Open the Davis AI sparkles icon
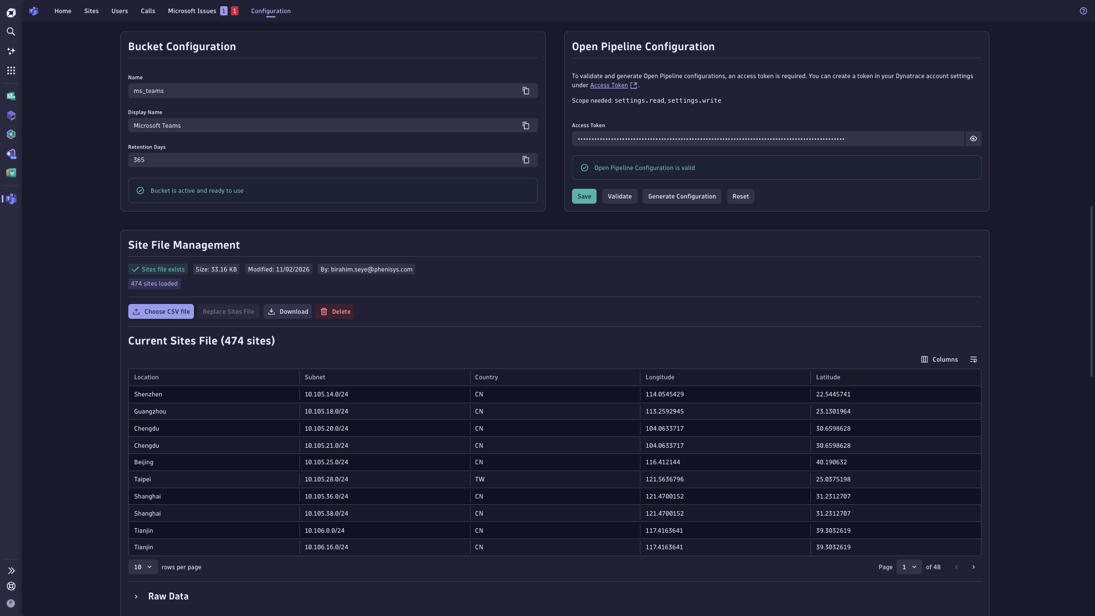1095x616 pixels. coord(11,51)
